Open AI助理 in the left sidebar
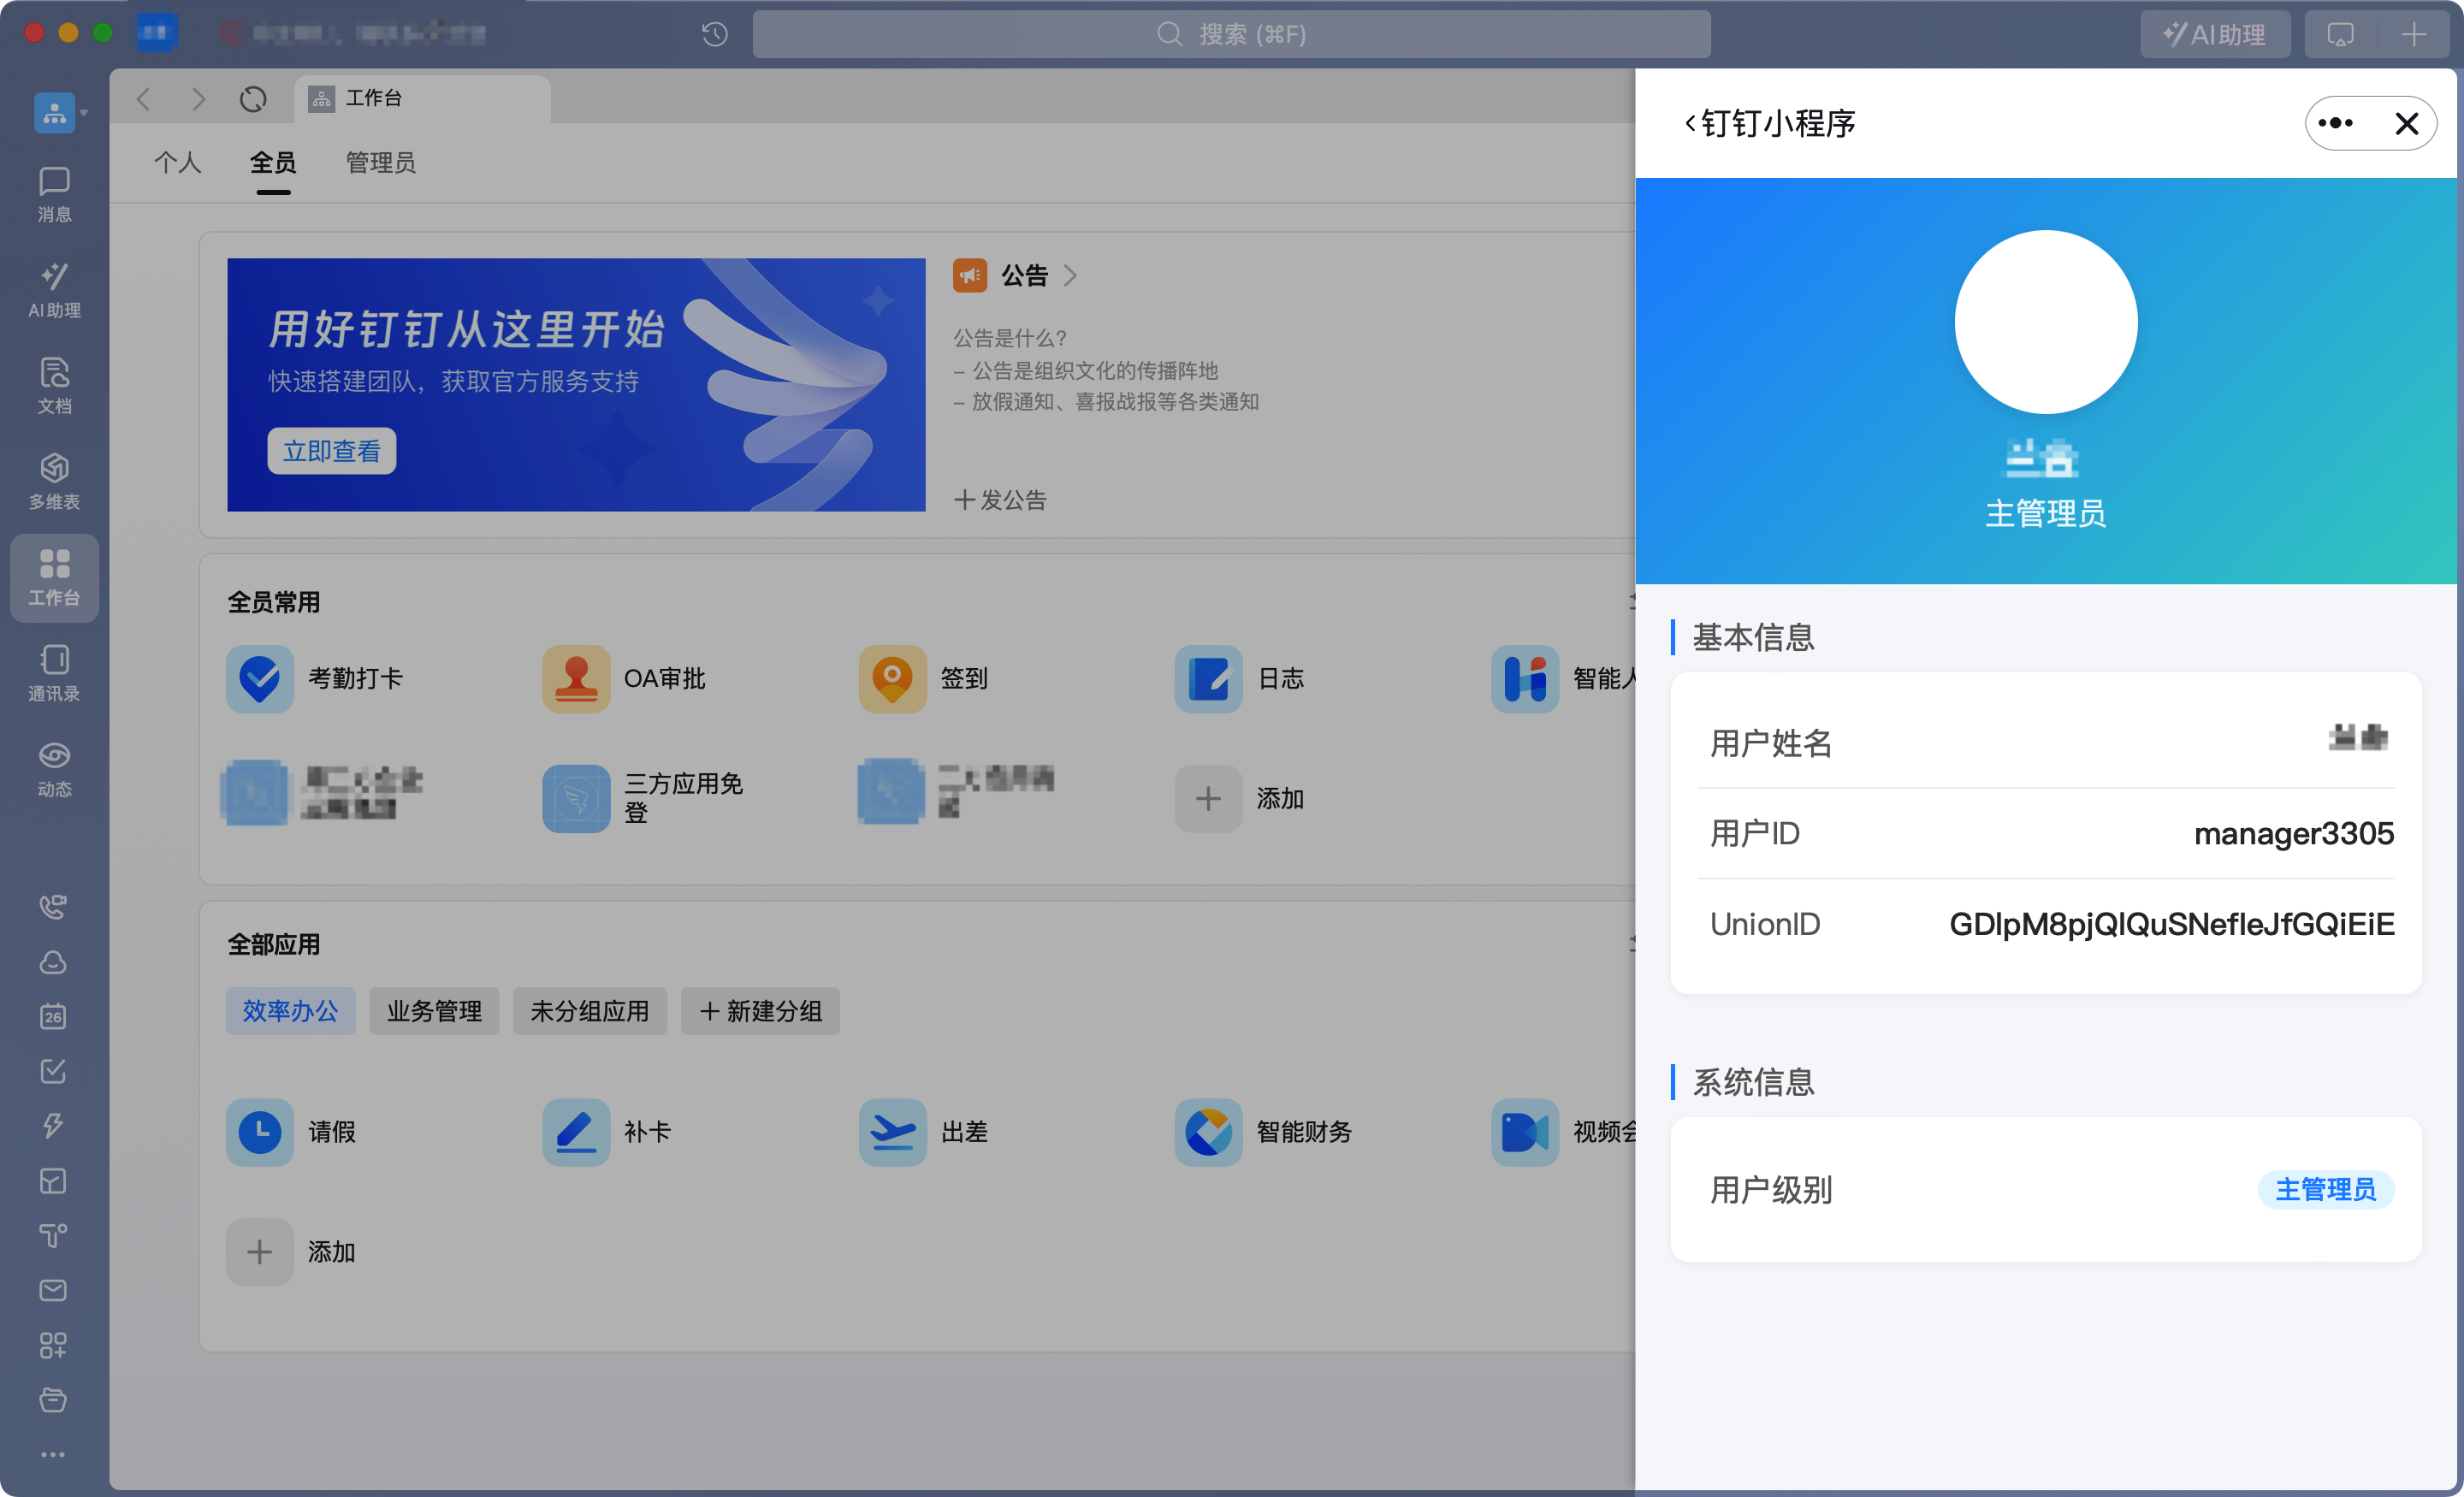2464x1497 pixels. click(x=54, y=289)
